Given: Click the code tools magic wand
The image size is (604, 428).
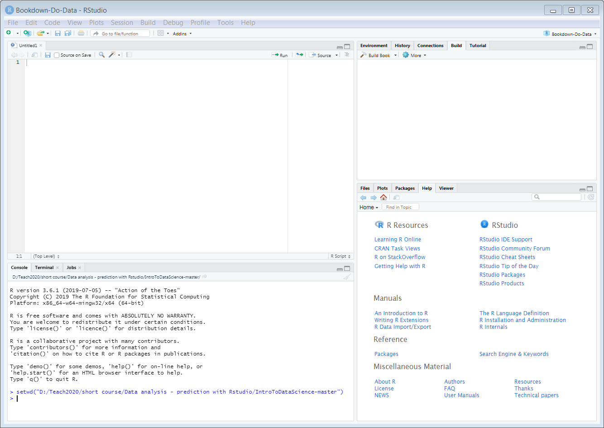Looking at the screenshot, I should (112, 55).
